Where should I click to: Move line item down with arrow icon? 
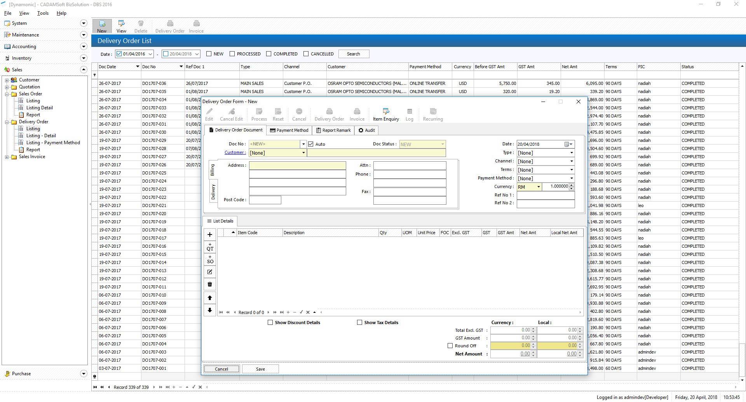point(210,310)
